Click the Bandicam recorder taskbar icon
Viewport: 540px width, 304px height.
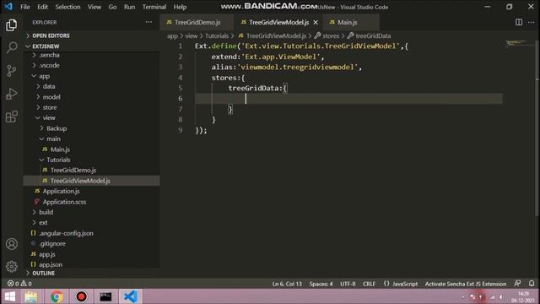tap(81, 296)
